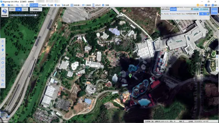Screen dimensions: 219x123
Task: Activate the hand pan tool in top toolbar
Action: [27, 5]
